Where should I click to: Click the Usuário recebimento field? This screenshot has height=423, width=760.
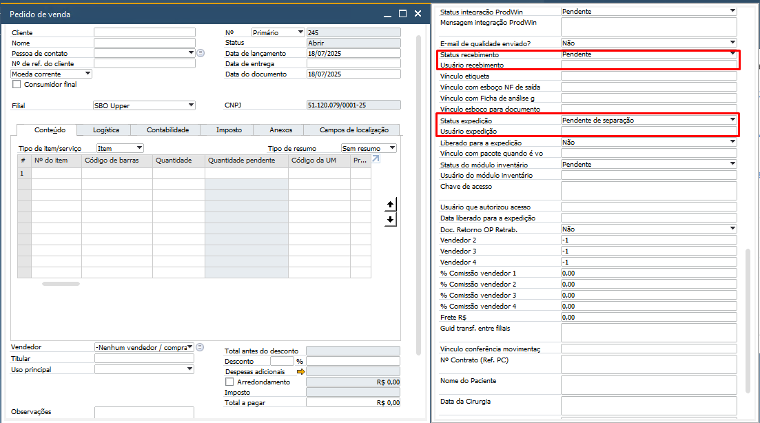click(648, 65)
